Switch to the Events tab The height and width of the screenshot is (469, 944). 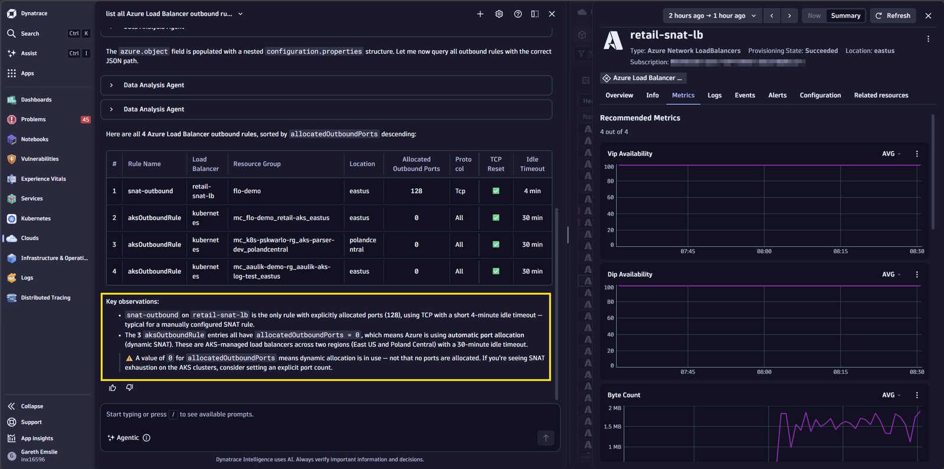(x=745, y=96)
